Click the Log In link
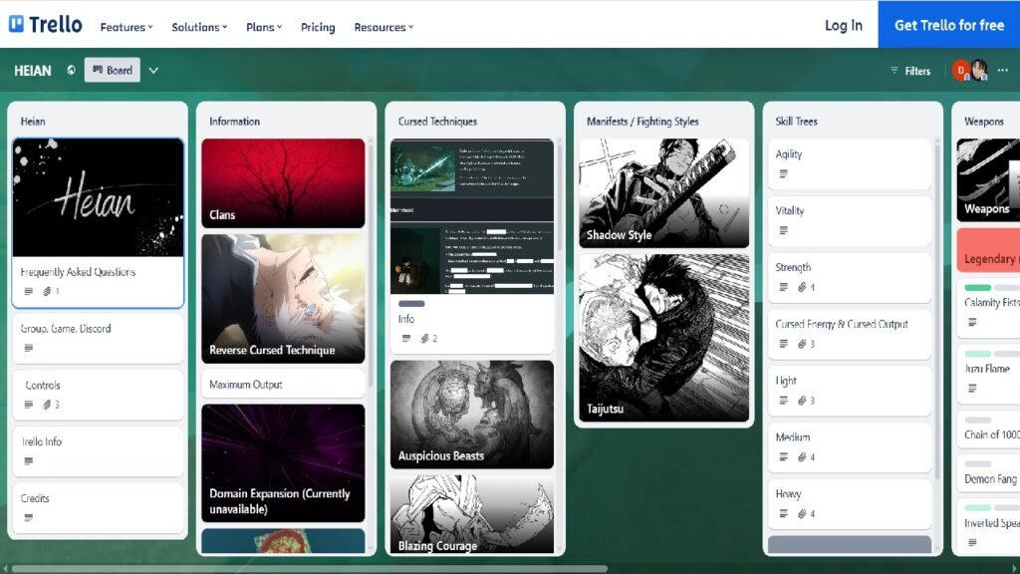1020x574 pixels. (x=843, y=25)
